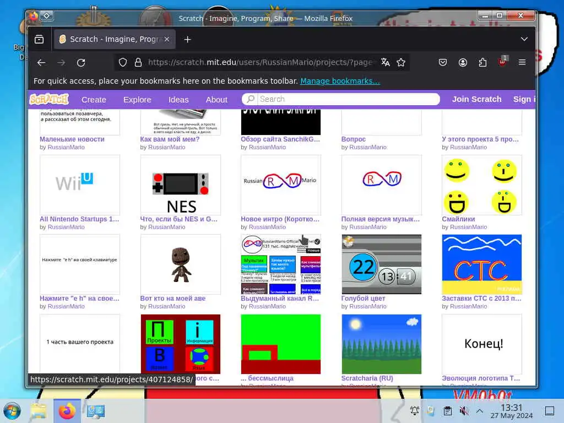Open the Ideas menu item
Image resolution: width=564 pixels, height=423 pixels.
tap(178, 100)
